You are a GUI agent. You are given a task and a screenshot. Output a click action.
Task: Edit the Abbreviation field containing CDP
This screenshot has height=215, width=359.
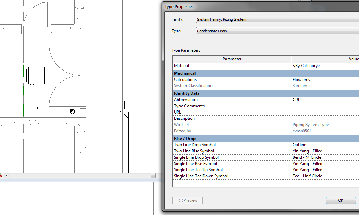point(325,100)
